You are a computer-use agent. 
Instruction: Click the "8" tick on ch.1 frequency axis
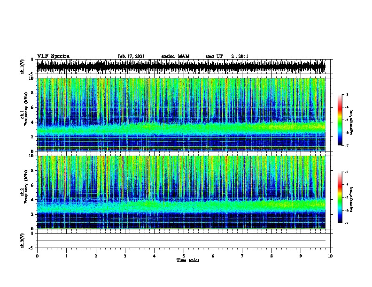32,93
